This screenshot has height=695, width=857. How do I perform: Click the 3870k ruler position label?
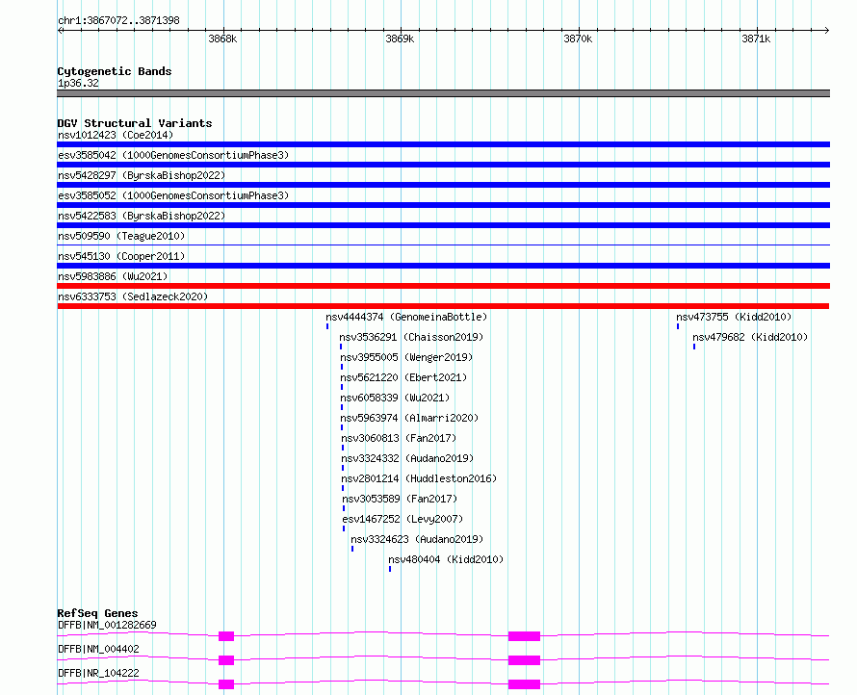[x=578, y=39]
